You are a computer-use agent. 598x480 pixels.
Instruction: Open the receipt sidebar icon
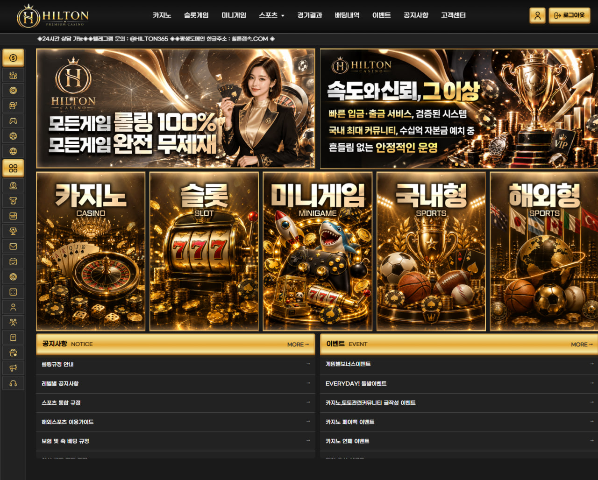click(x=13, y=338)
